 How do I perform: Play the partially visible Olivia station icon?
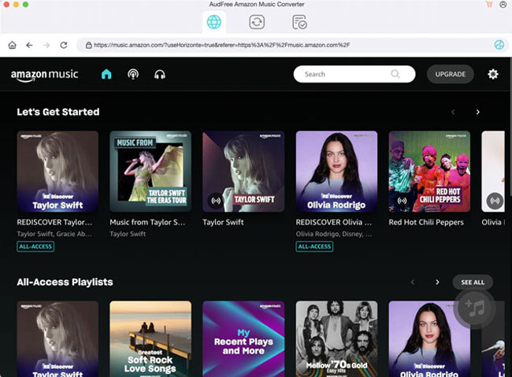[495, 201]
